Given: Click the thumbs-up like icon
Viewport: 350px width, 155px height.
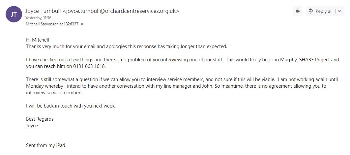Looking at the screenshot, I should (298, 11).
